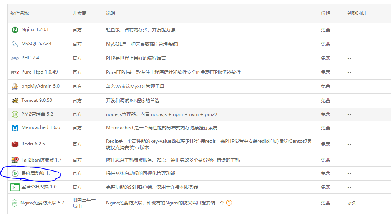Click the node.js管理器 description text
Image resolution: width=391 pixels, height=214 pixels.
pyautogui.click(x=162, y=114)
